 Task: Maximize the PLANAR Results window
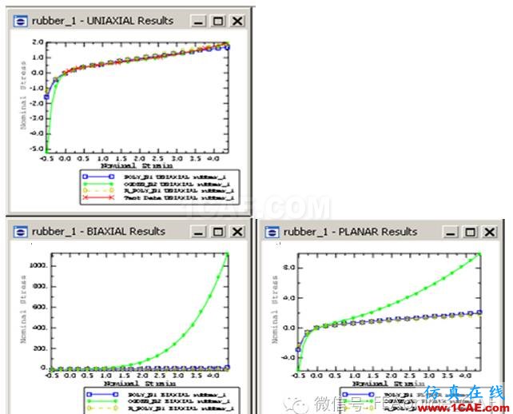tap(470, 233)
